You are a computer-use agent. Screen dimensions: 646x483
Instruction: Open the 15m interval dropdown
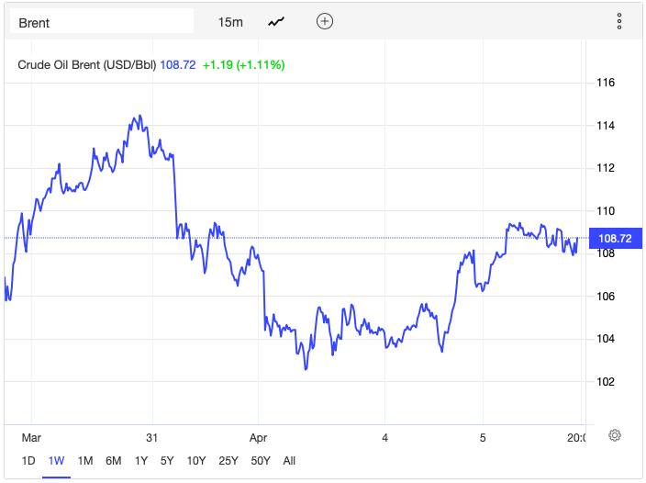[230, 22]
